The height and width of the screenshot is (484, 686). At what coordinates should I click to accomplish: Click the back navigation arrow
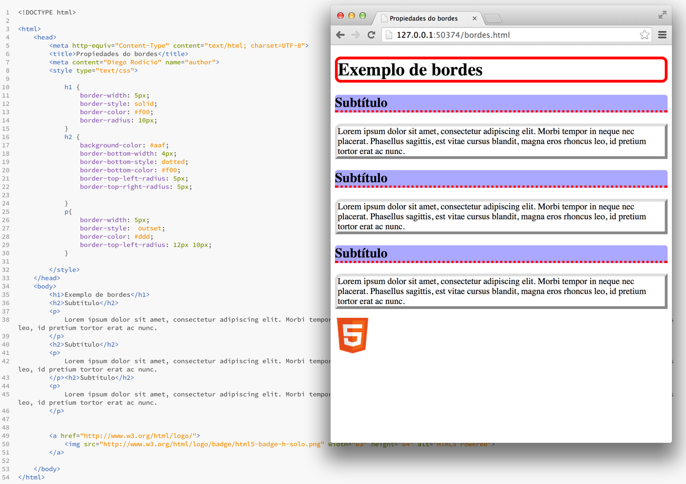pyautogui.click(x=341, y=34)
